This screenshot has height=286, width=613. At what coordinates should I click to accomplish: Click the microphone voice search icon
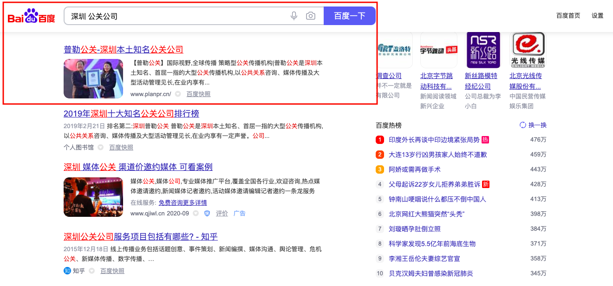coord(294,16)
